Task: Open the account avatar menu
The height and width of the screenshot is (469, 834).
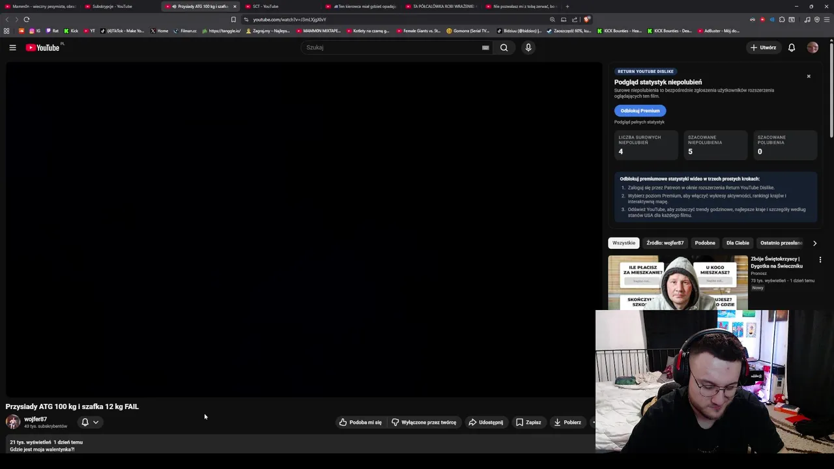Action: tap(812, 48)
